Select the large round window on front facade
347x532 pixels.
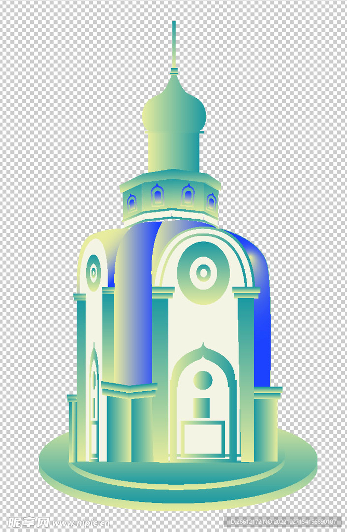(x=203, y=272)
